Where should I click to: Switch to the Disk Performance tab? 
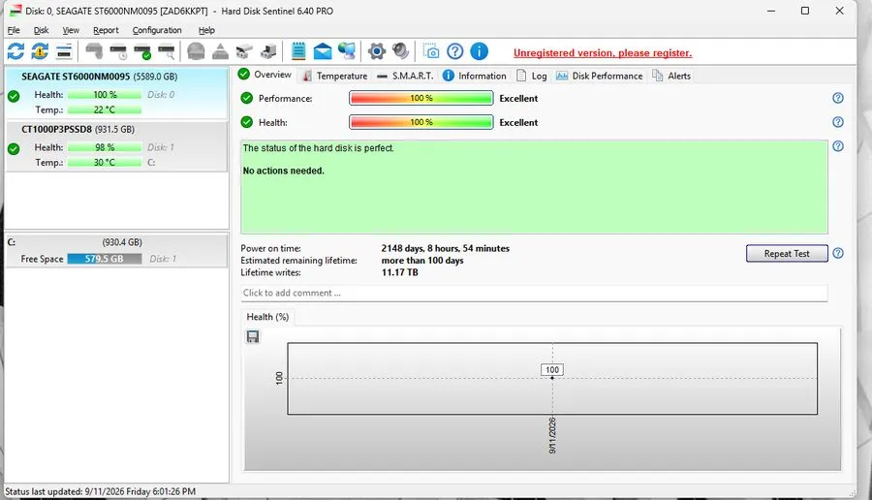point(600,76)
